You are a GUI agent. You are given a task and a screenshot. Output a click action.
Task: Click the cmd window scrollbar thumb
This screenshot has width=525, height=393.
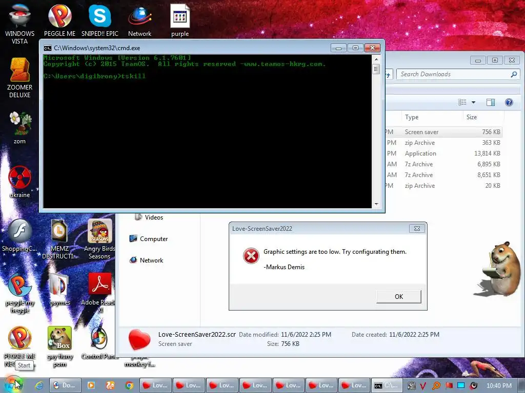[x=376, y=69]
